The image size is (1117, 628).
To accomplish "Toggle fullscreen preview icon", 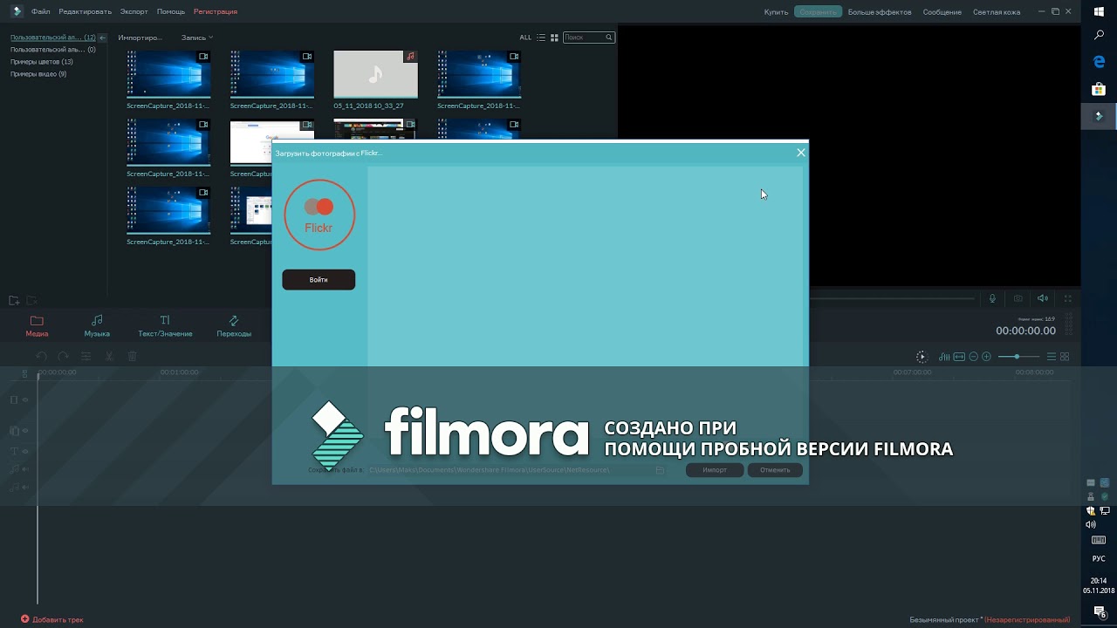I will point(1067,298).
